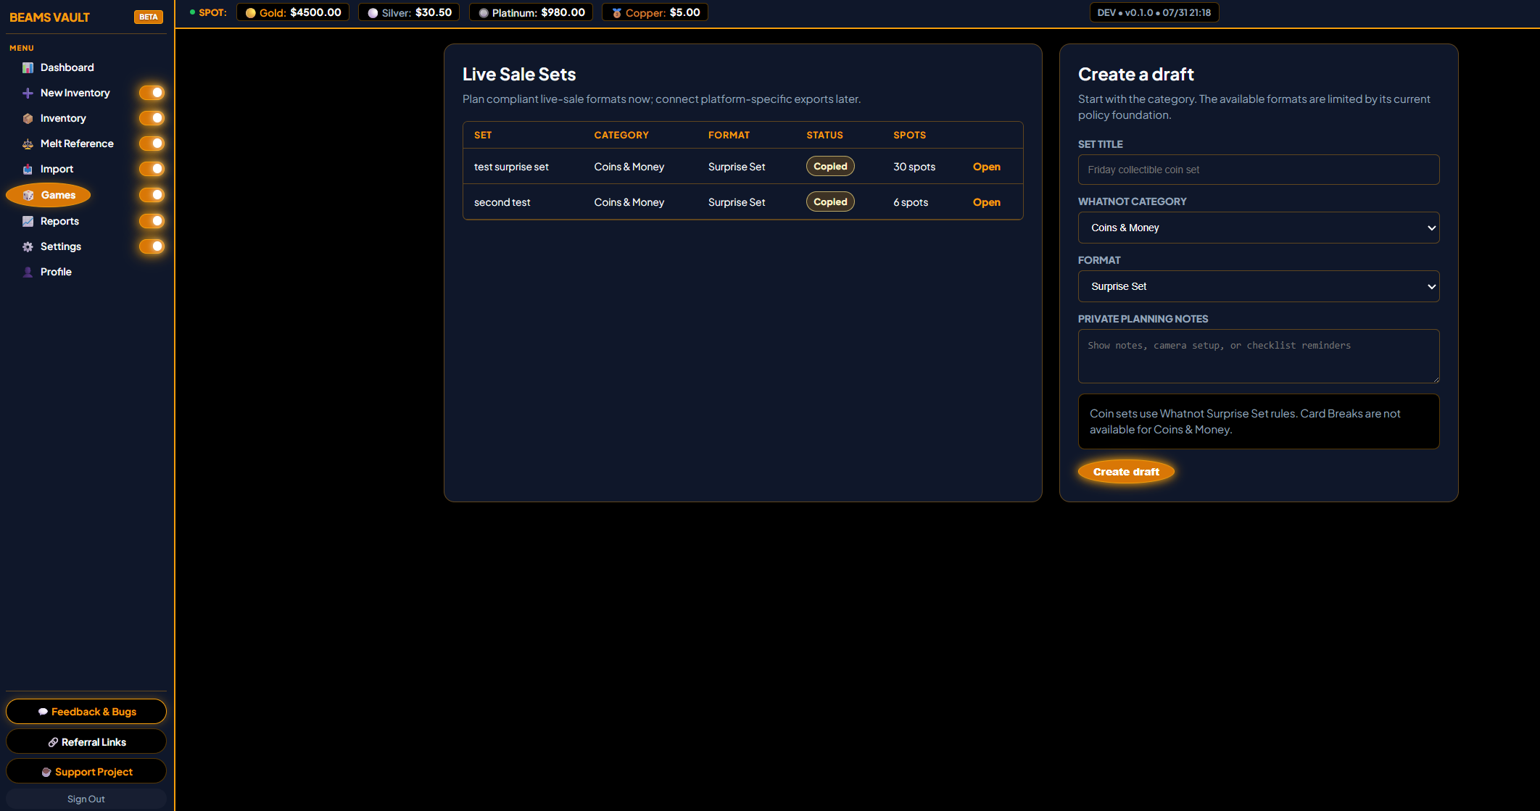Toggle the New Inventory switch
1540x811 pixels.
coord(152,93)
